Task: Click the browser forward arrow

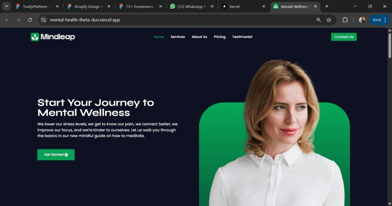Action: [18, 20]
